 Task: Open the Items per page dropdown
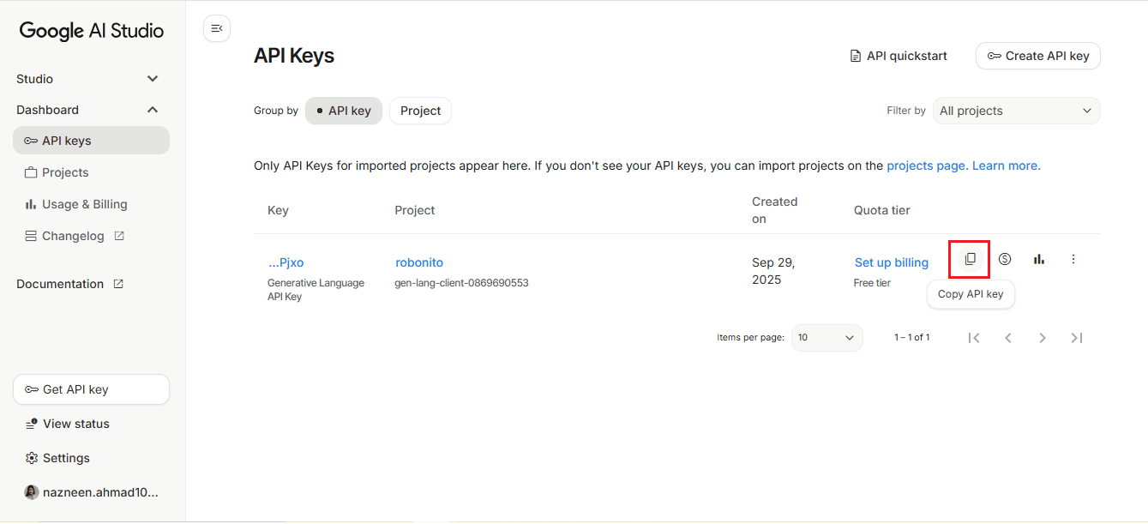[x=826, y=338]
